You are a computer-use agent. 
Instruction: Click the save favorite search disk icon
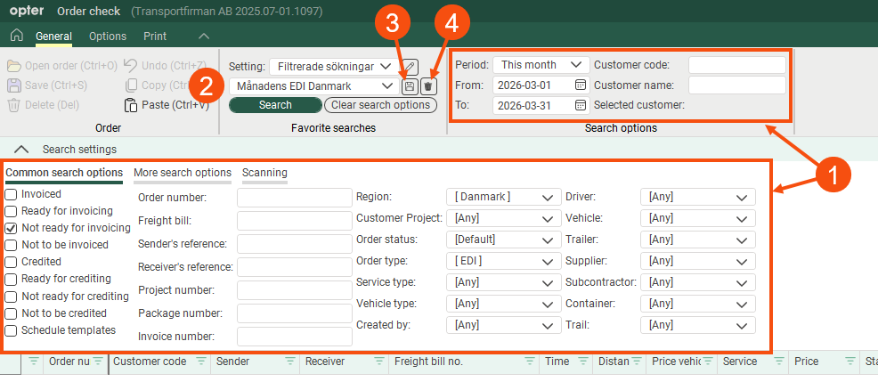click(410, 86)
